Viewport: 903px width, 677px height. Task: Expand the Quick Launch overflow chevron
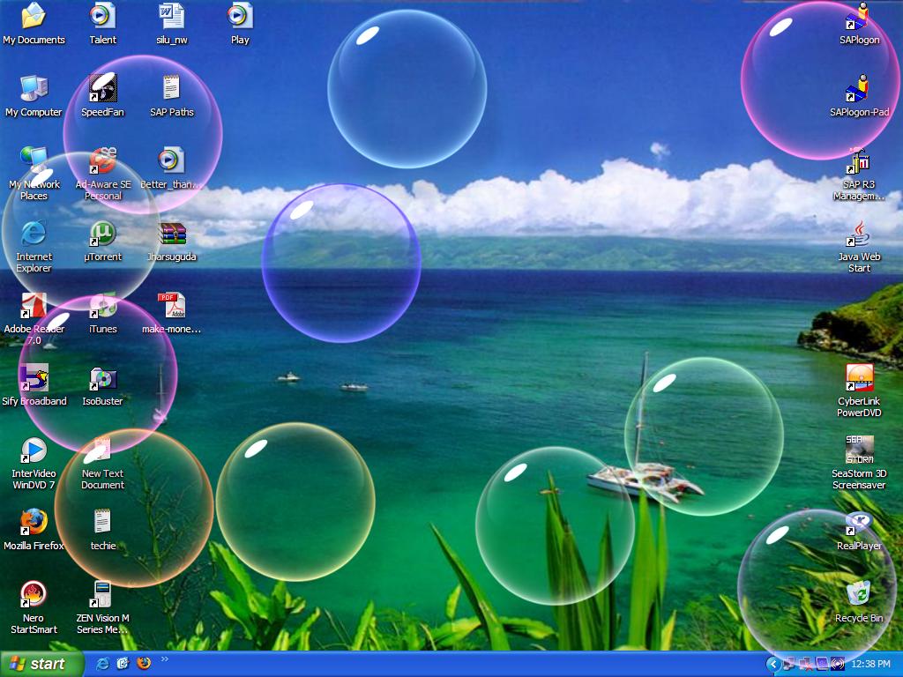(165, 659)
